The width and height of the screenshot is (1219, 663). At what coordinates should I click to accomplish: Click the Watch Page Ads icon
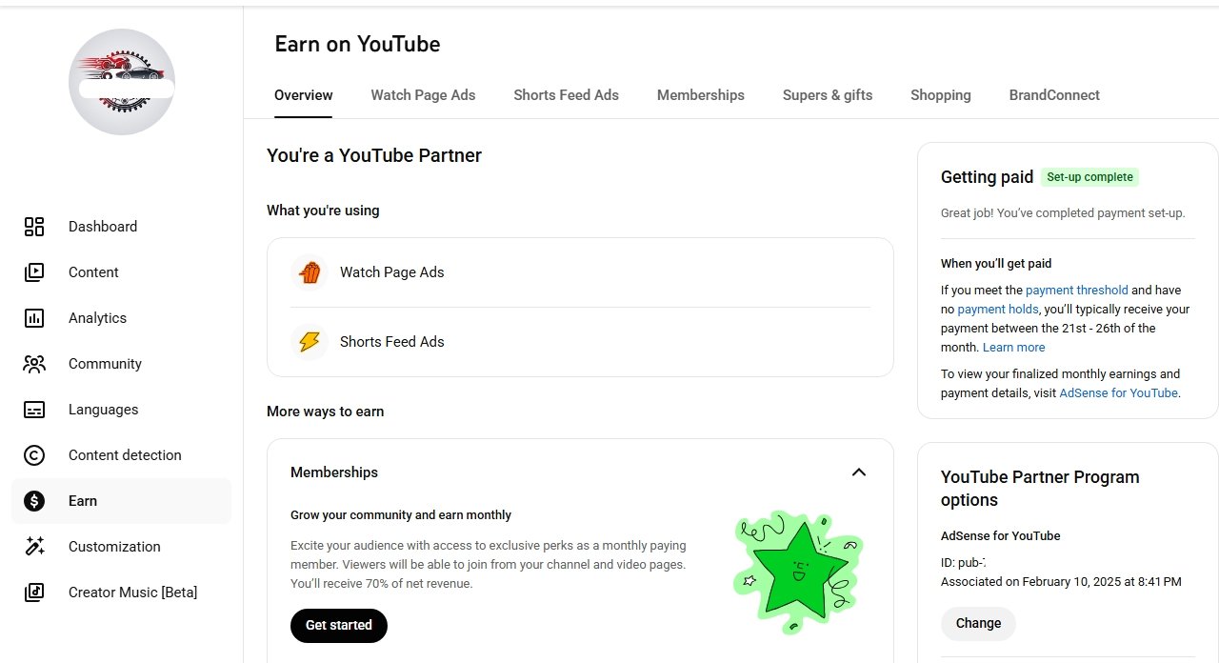click(x=310, y=272)
